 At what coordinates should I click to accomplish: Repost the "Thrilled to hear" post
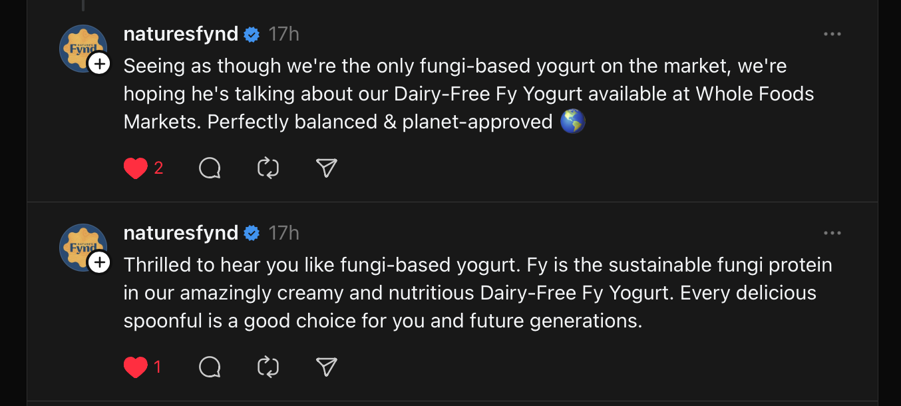[x=268, y=367]
